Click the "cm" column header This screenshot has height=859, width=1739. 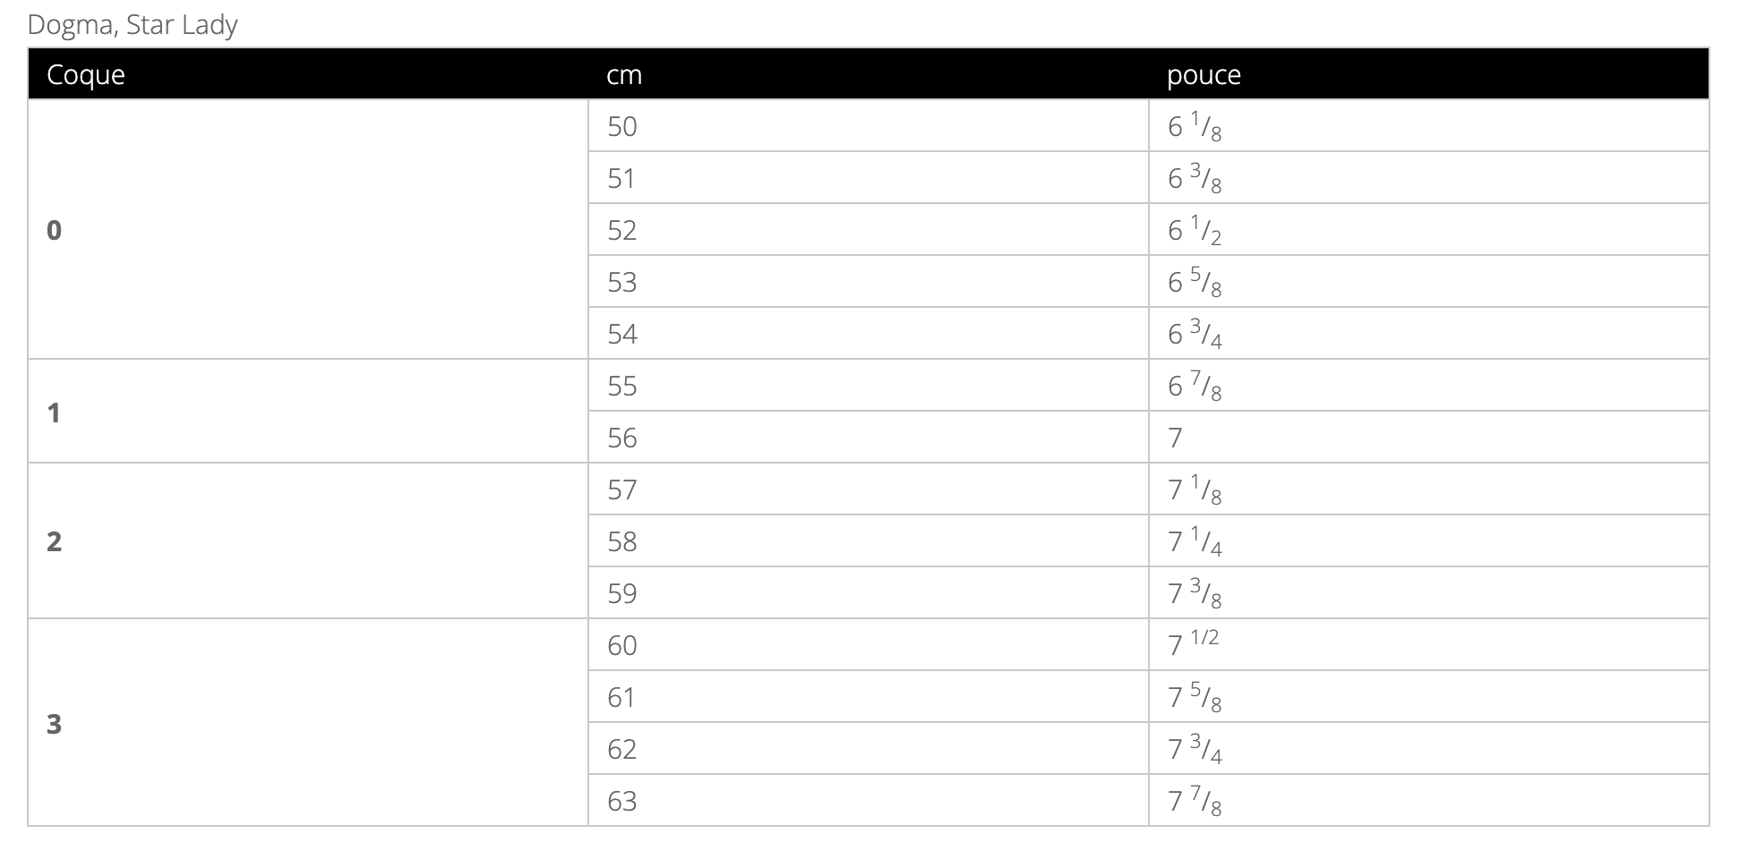[x=624, y=74]
